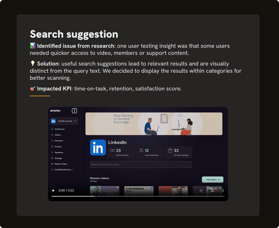Click the Videos camera icon in sidebar
Viewport: 279px width, 228px height.
(x=52, y=135)
